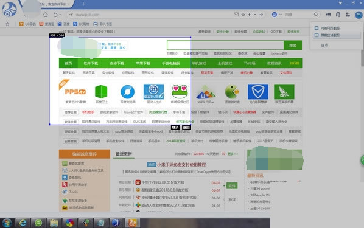Open the 小米手环免密支付使用教程 headline
The image size is (364, 228).
(x=181, y=164)
